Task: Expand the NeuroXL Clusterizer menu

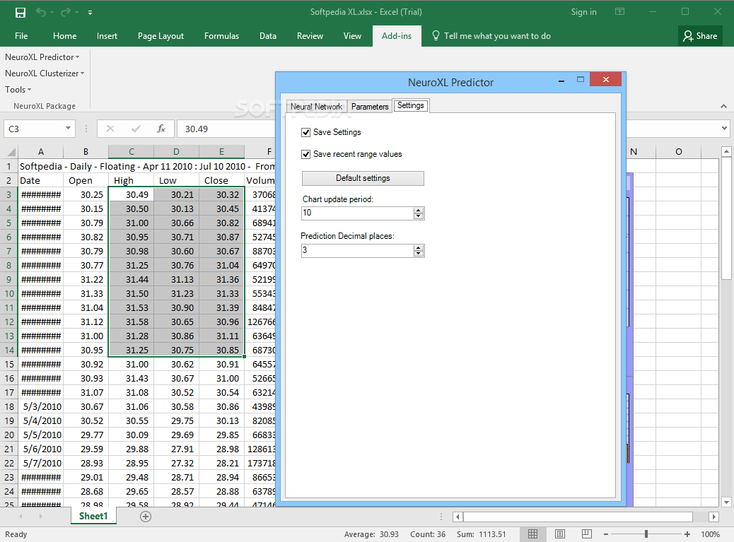Action: pos(45,73)
